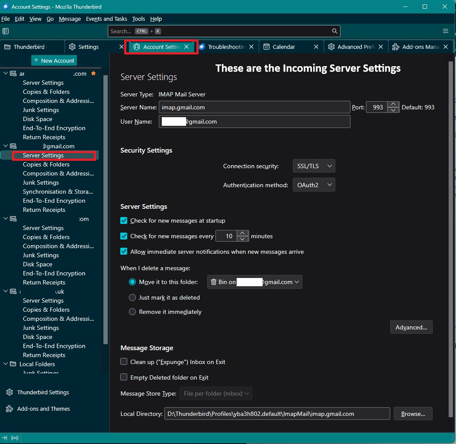The image size is (456, 444).
Task: Close the Advanced Preferences tab
Action: 381,47
